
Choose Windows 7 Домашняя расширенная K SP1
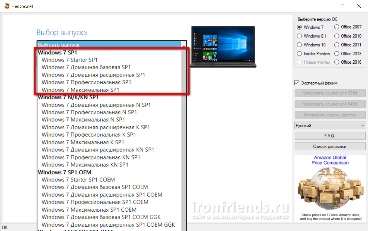point(109,127)
